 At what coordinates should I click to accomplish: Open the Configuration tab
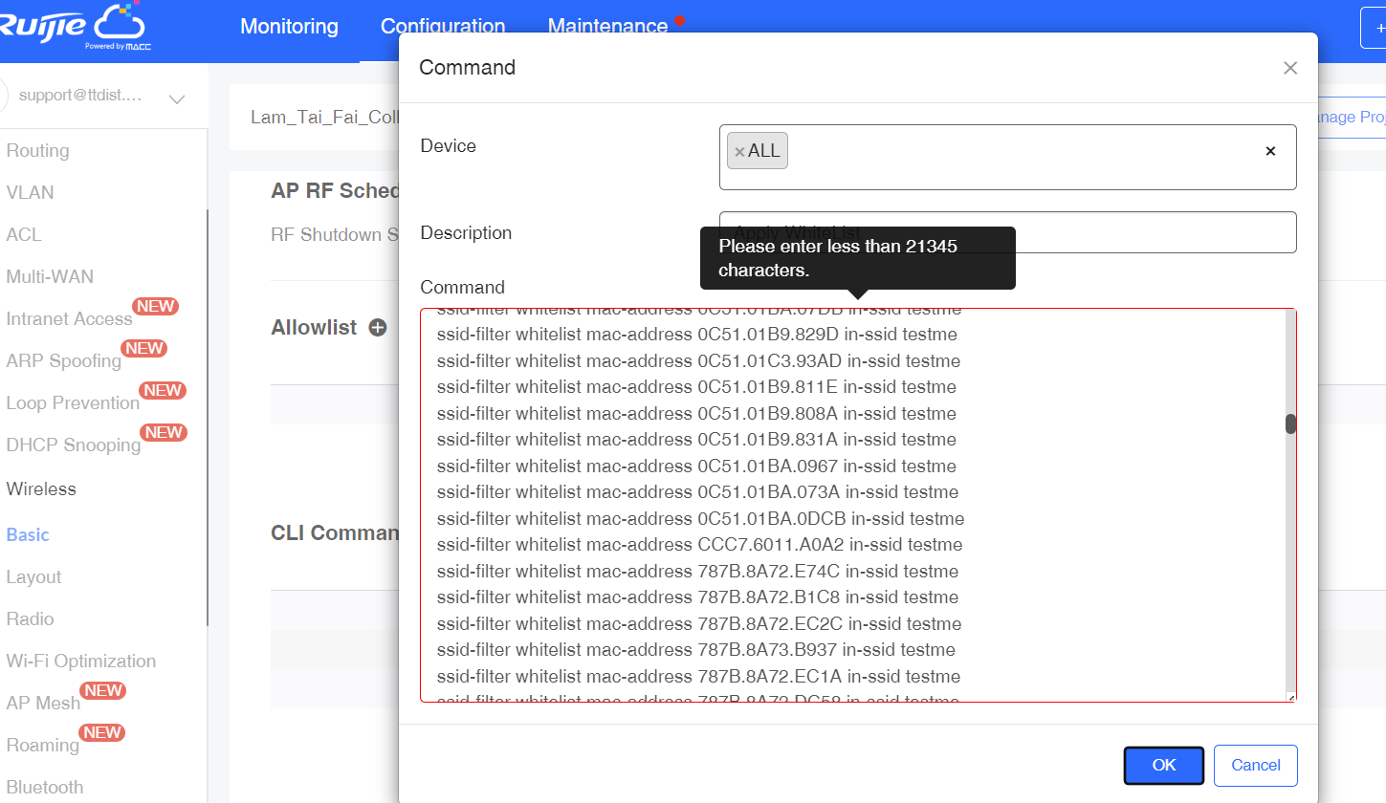point(443,27)
